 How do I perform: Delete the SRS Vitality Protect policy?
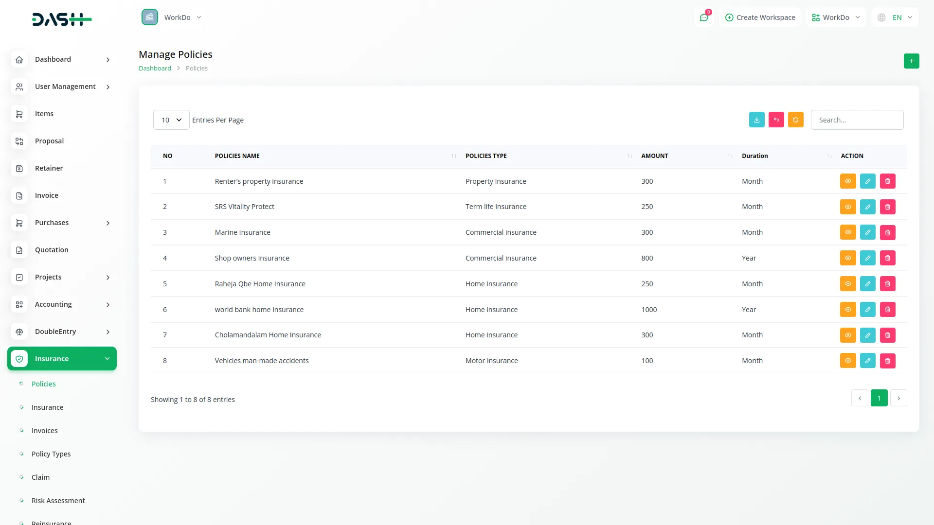[888, 207]
